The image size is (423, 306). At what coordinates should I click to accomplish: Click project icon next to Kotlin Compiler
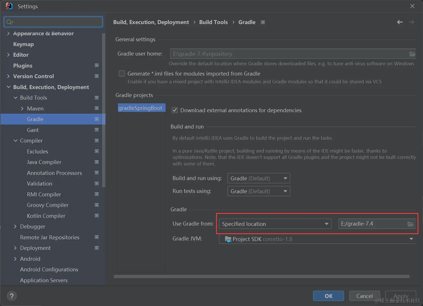[97, 216]
